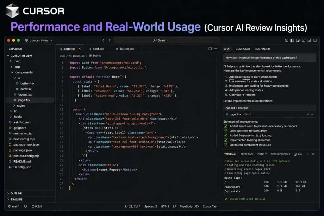324x216 pixels.
Task: Expand the hooks folder
Action: (11, 117)
